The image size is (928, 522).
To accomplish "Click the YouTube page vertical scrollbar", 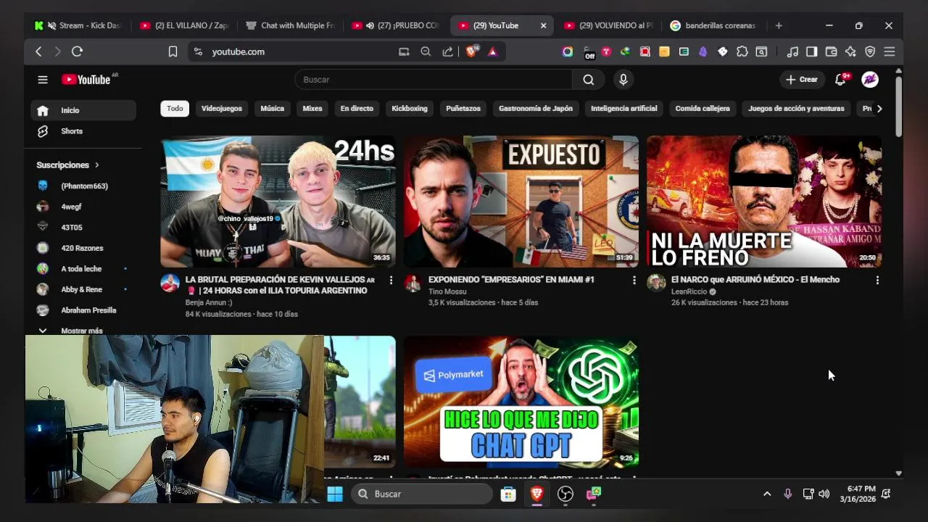I will [x=899, y=107].
